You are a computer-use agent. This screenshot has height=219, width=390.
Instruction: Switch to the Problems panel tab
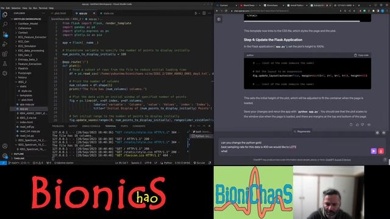[x=58, y=126]
